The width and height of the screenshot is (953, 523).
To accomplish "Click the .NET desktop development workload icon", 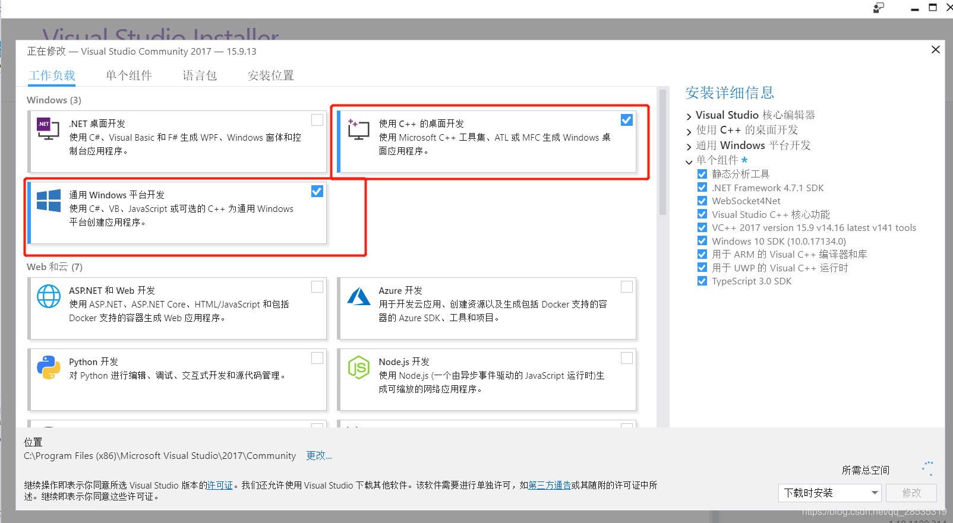I will point(48,128).
